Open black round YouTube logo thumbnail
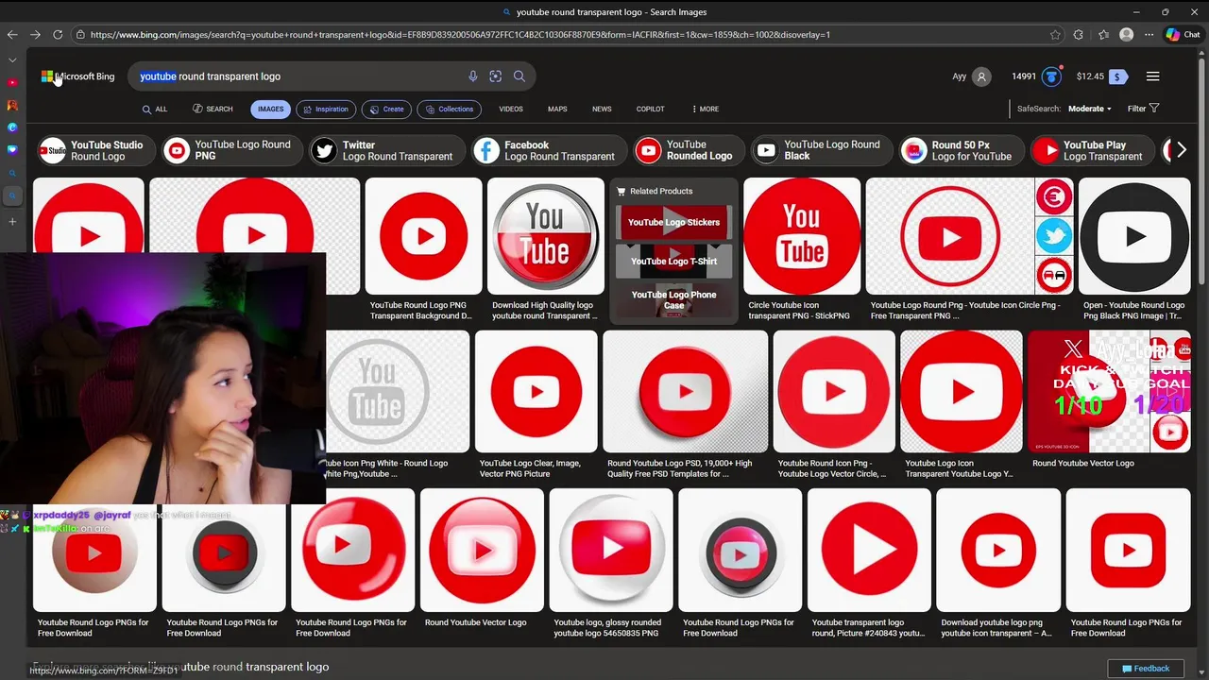The height and width of the screenshot is (680, 1209). pos(1134,236)
